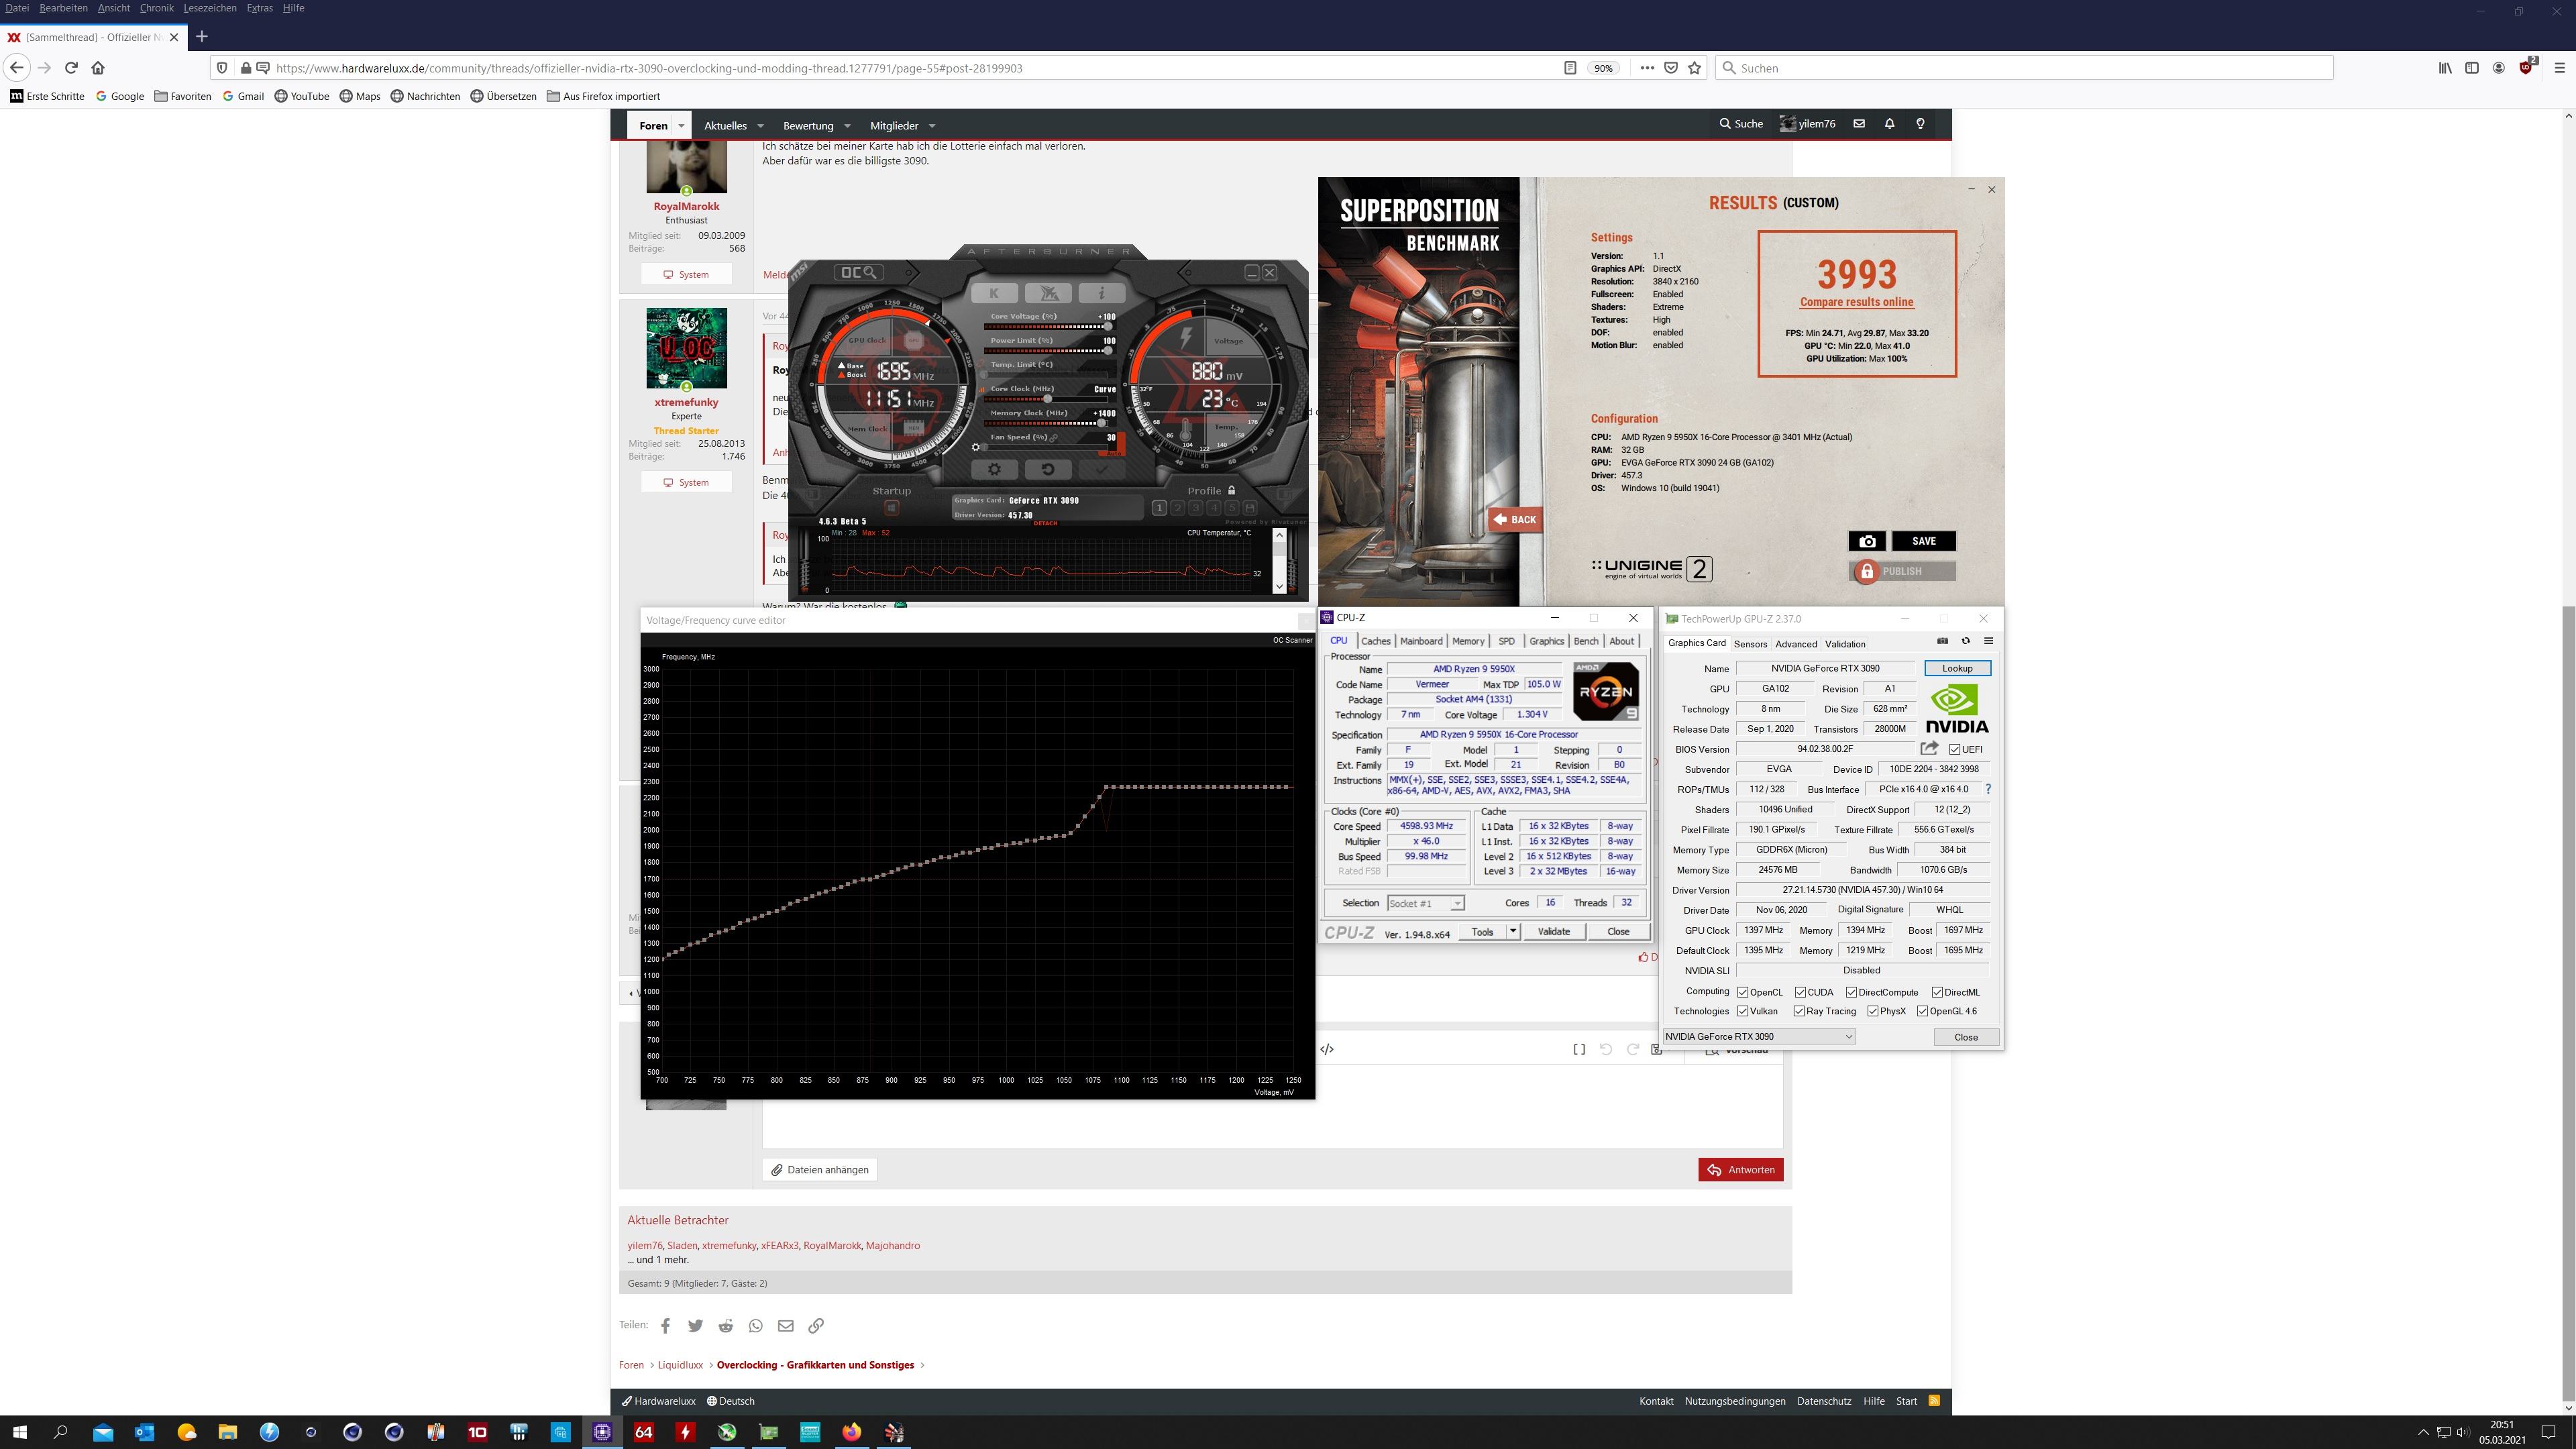Open Windows Start button on taskbar
Viewport: 2576px width, 1449px height.
click(19, 1432)
